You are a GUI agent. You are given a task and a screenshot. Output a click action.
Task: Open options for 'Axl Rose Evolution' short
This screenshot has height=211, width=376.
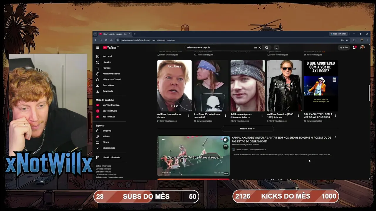point(299,116)
